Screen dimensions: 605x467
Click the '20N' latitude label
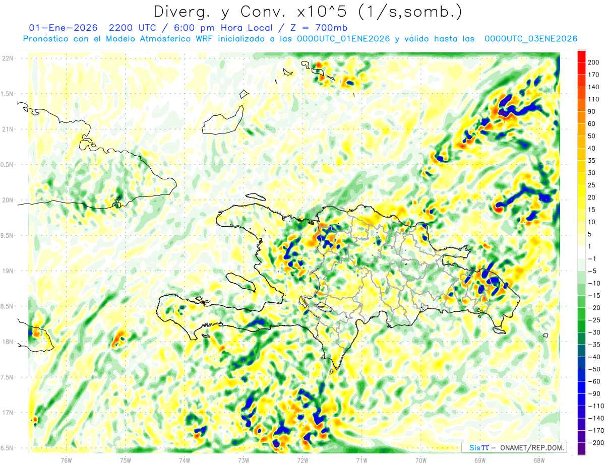point(8,200)
